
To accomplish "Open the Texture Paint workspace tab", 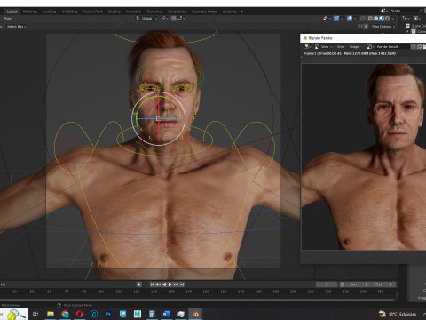I will click(x=92, y=12).
